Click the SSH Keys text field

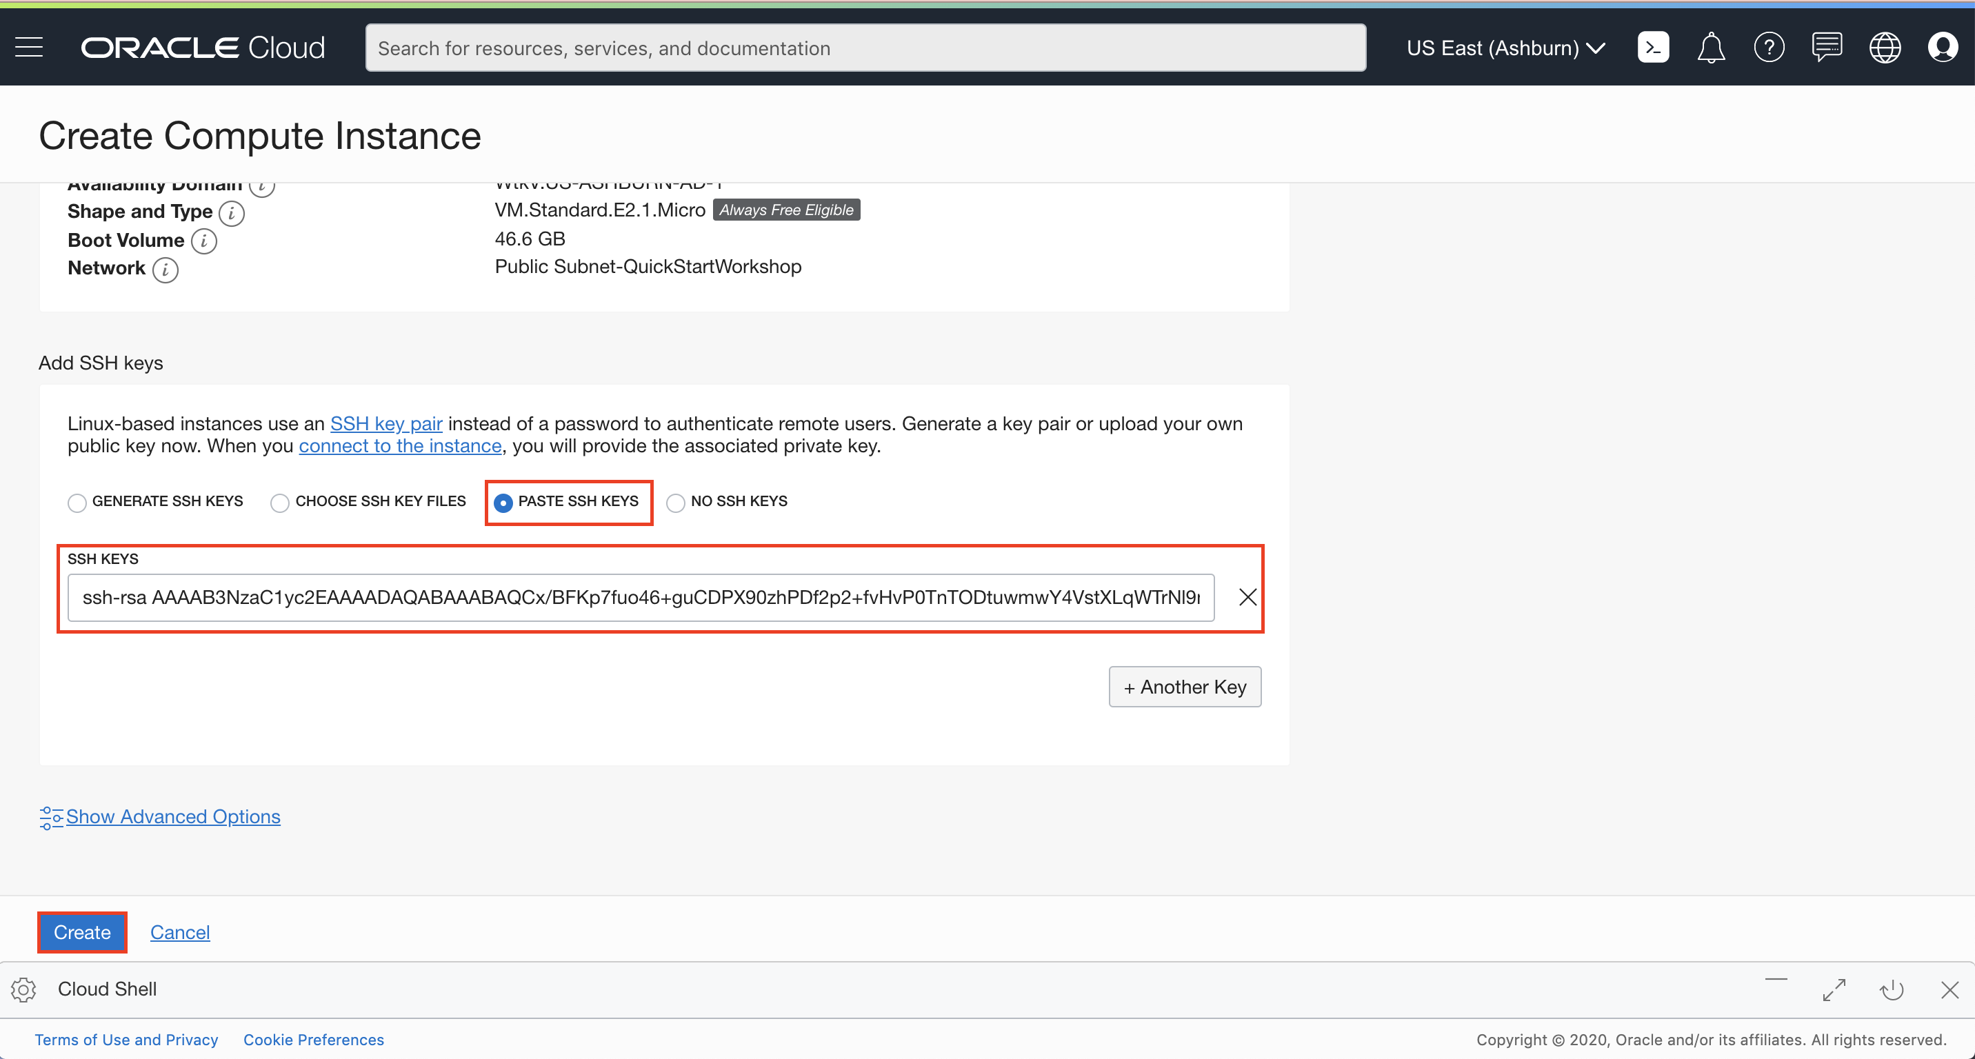(640, 598)
